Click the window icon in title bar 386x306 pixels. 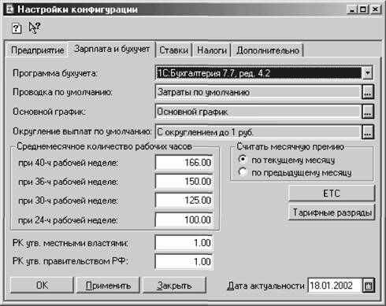pyautogui.click(x=10, y=9)
